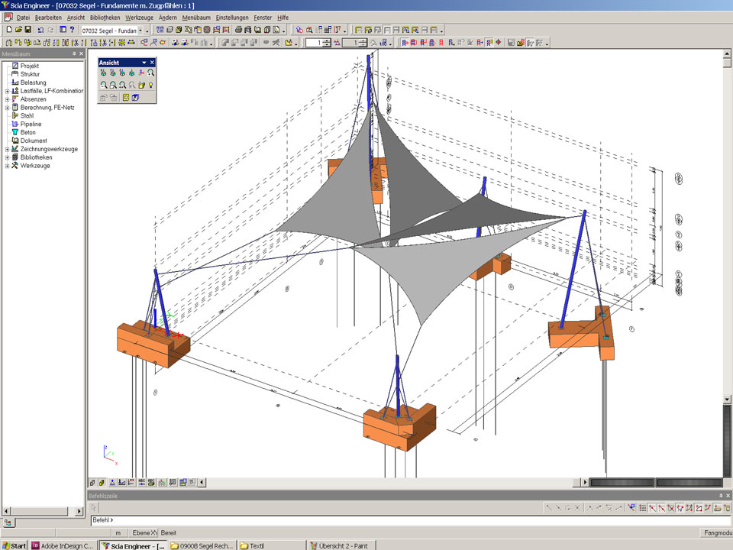The height and width of the screenshot is (550, 733).
Task: Expand the Zeichnungswerkzeuge tree node
Action: click(7, 149)
